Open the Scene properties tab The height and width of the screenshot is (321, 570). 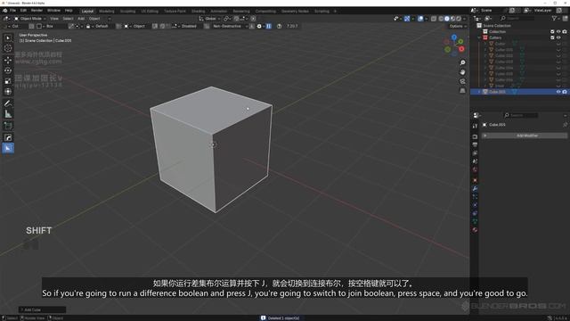(x=475, y=161)
